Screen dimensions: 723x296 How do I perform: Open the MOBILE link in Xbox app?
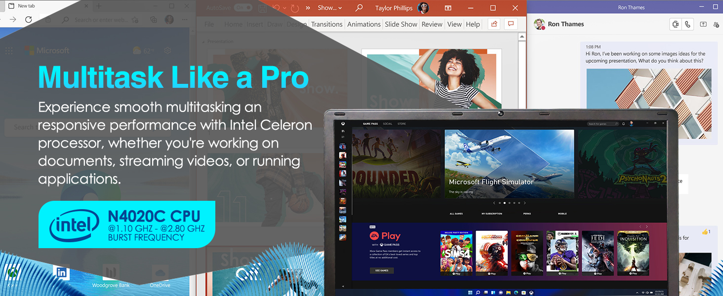click(562, 214)
